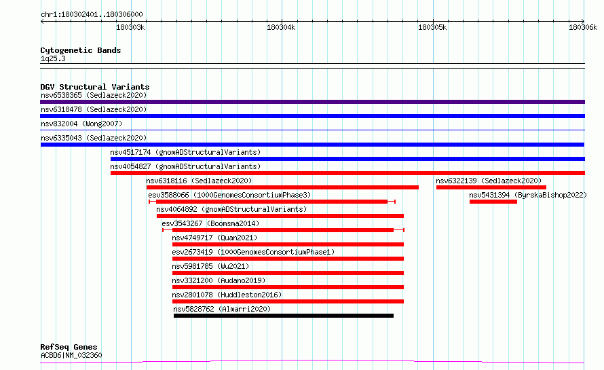This screenshot has width=604, height=370.
Task: Open esv2673419 (1000GenomesConsortiumPhase1) label
Action: pos(253,252)
